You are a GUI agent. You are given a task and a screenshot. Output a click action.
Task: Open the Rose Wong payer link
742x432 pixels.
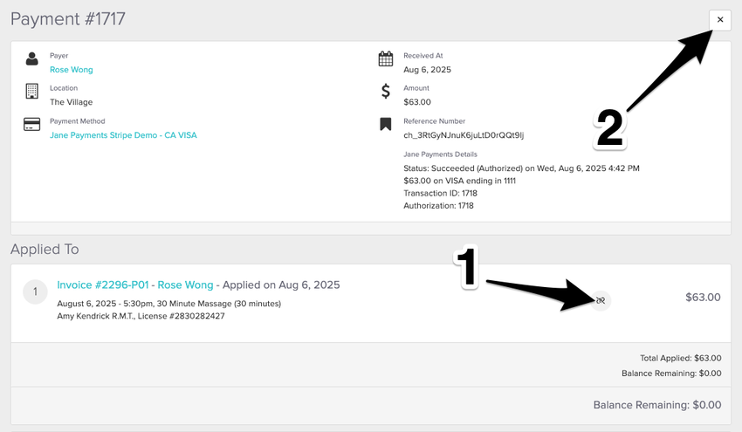tap(71, 70)
